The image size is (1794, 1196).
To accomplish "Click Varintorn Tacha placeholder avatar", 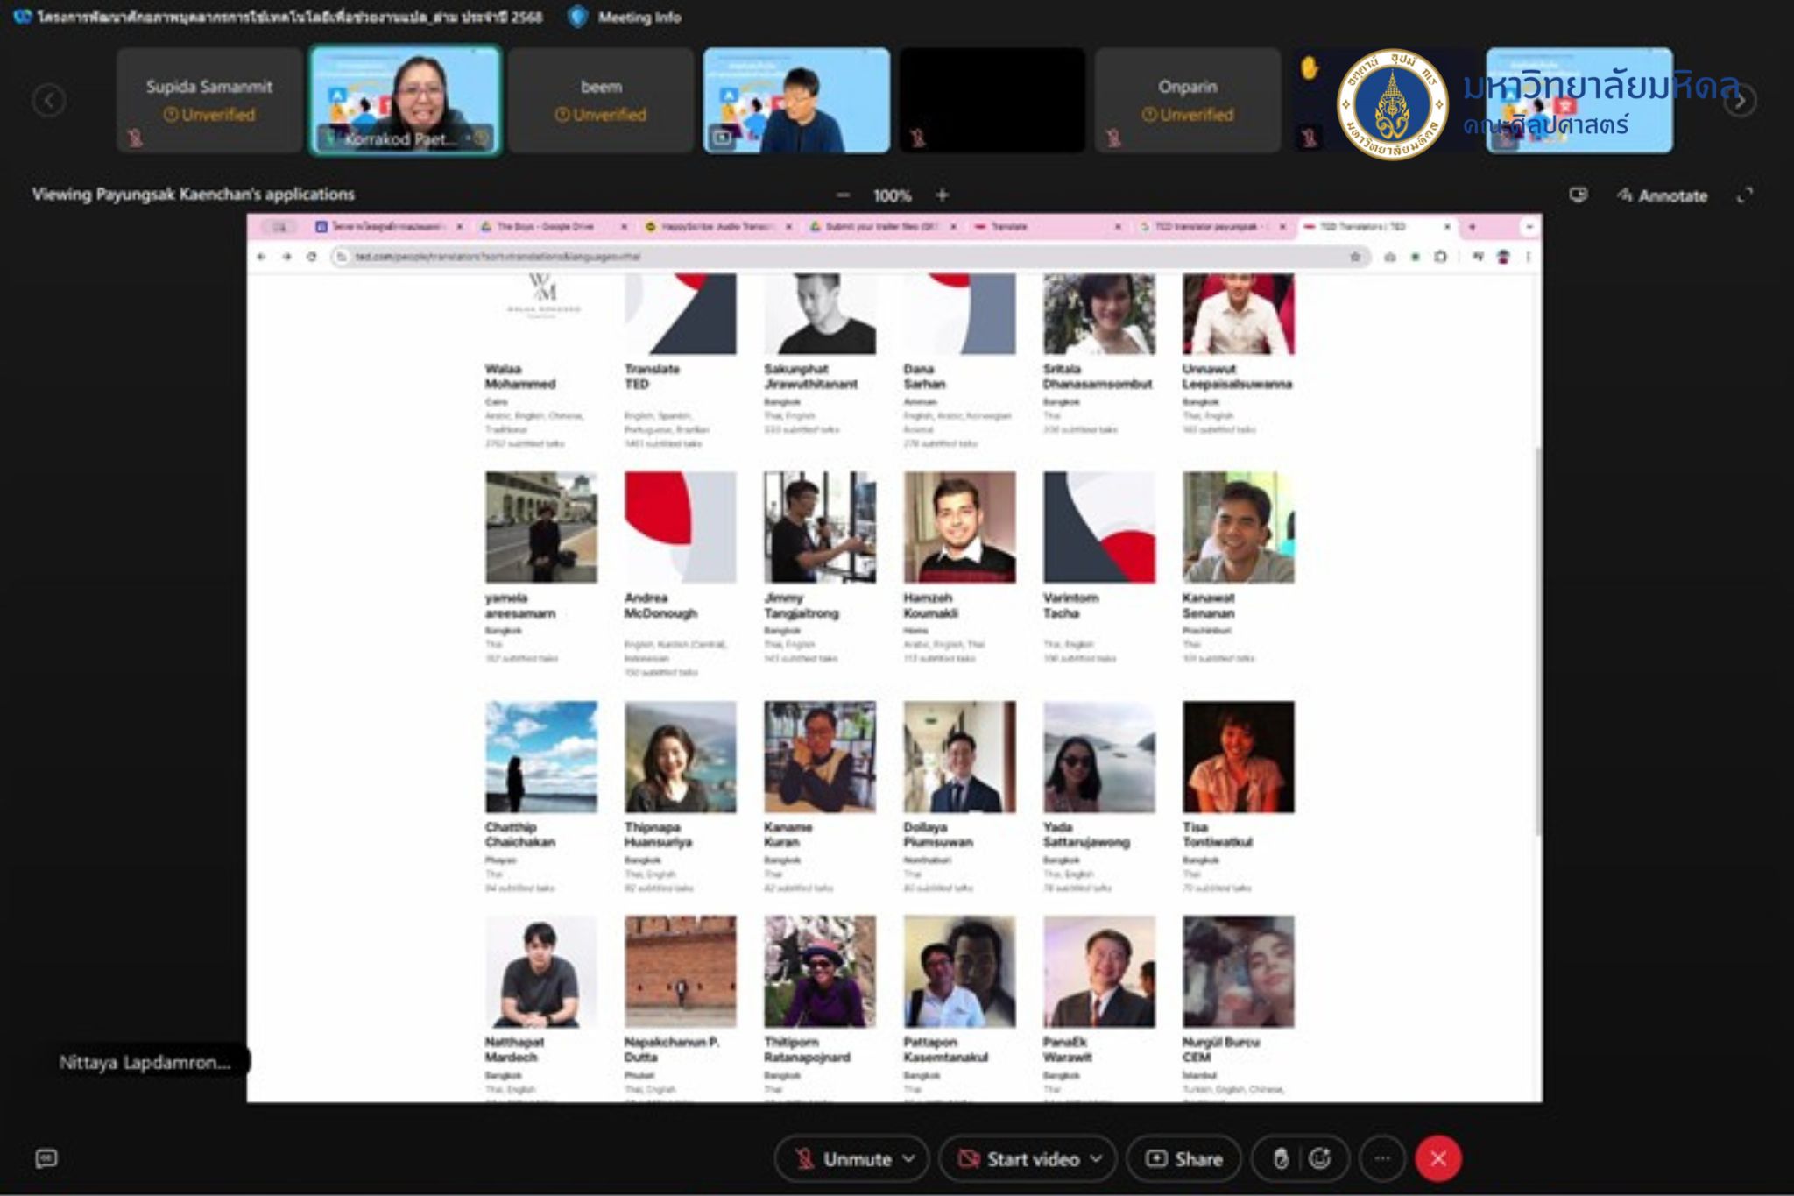I will (x=1098, y=527).
